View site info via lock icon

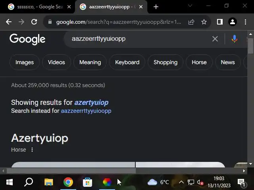point(50,22)
